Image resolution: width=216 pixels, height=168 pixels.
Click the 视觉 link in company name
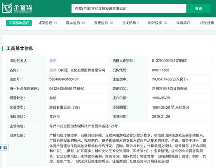coord(53,70)
